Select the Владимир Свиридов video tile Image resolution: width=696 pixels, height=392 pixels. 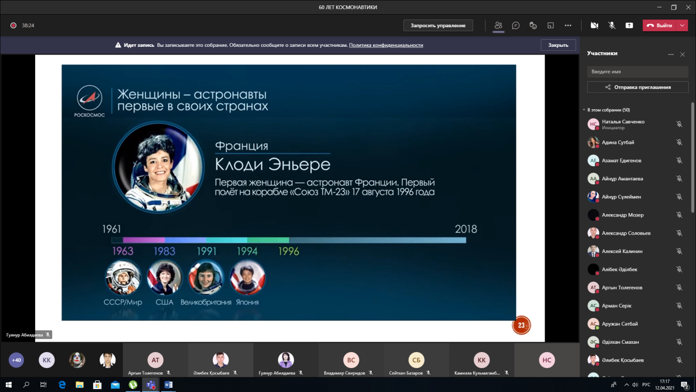click(x=351, y=360)
